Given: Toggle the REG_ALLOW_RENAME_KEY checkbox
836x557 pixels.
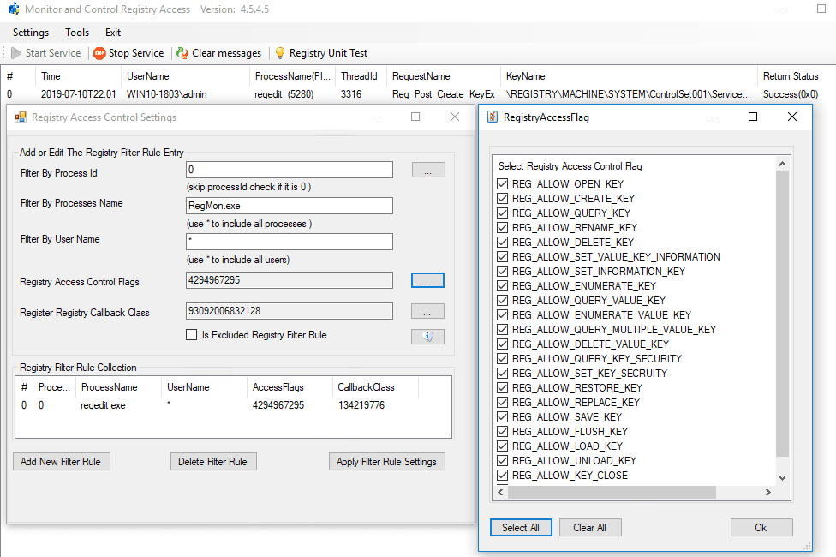Looking at the screenshot, I should click(502, 228).
